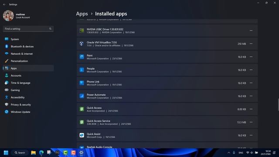Open Network & internet settings

click(28, 54)
